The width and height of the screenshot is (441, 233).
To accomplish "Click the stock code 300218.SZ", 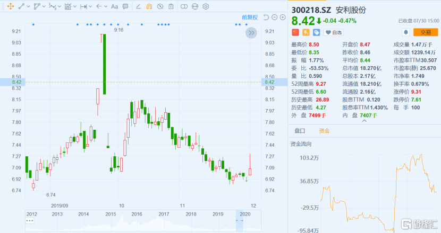I will click(311, 10).
